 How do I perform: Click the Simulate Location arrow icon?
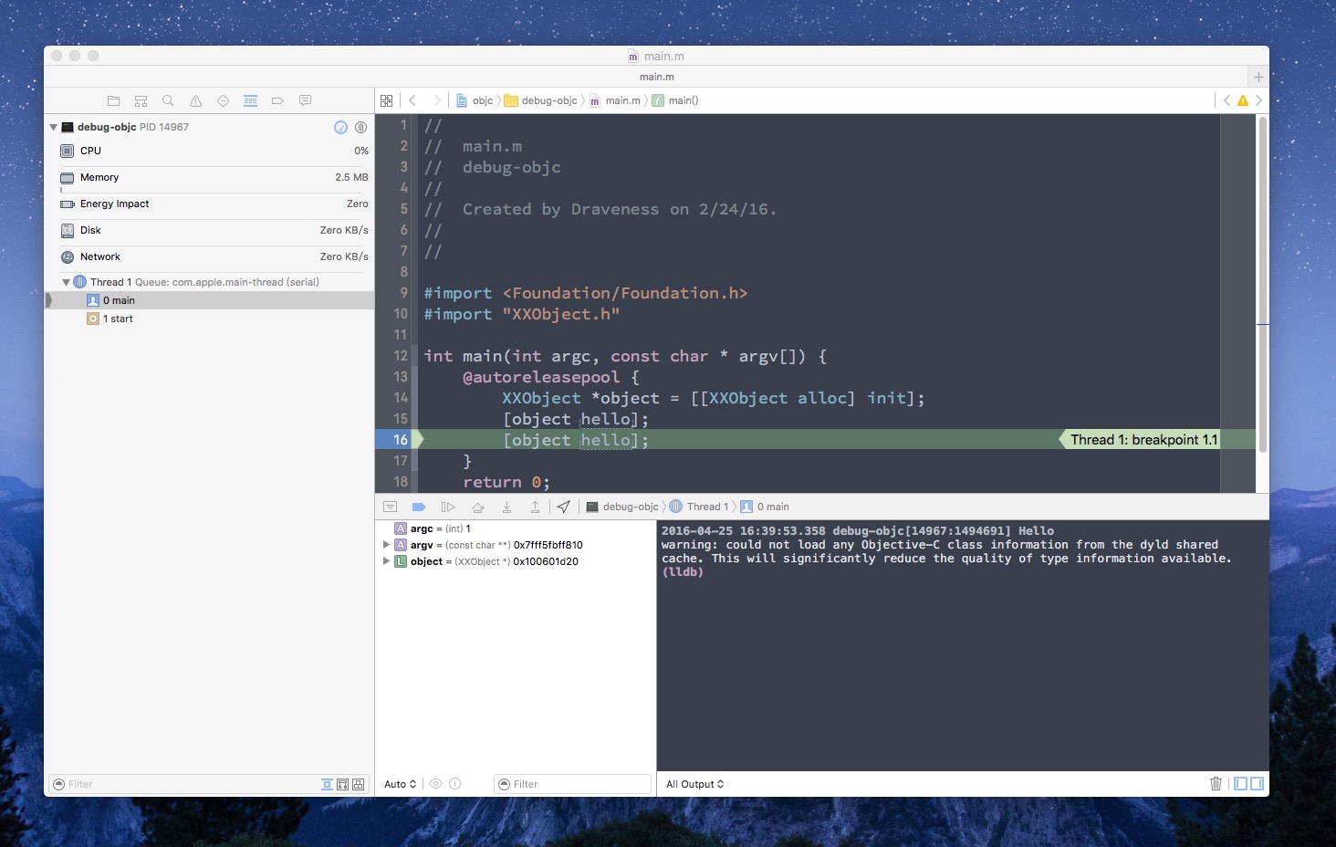pos(564,507)
